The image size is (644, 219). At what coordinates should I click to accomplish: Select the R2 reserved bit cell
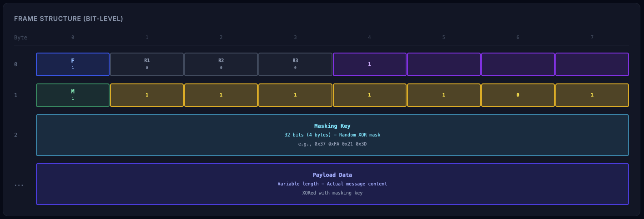pyautogui.click(x=221, y=64)
